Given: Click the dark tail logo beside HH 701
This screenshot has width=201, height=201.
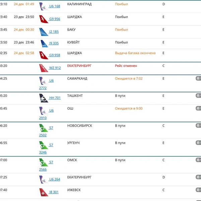Looking at the screenshot, I should coord(44,98).
